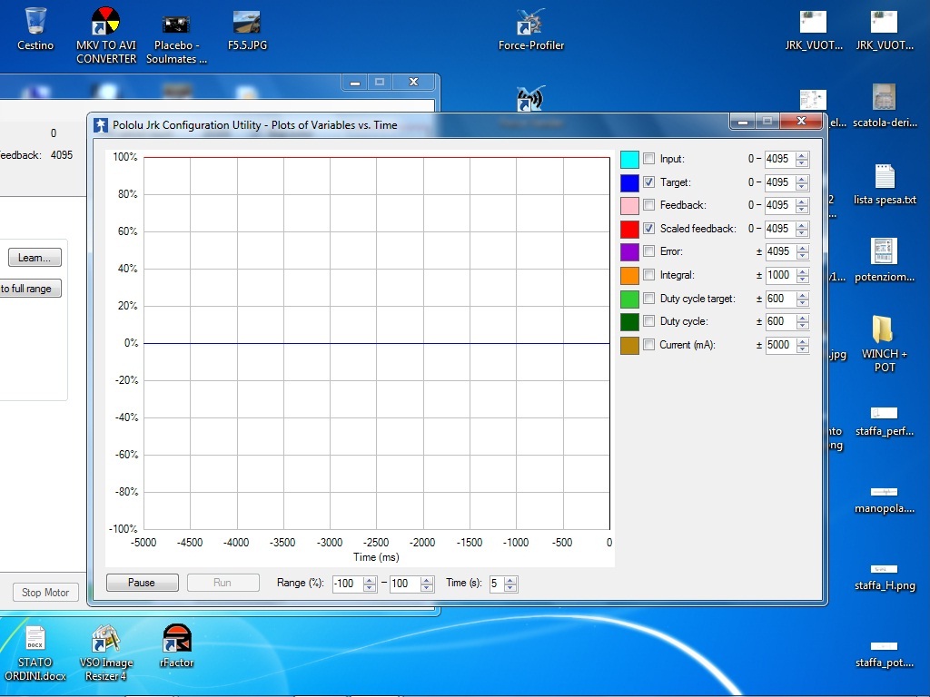The image size is (930, 697).
Task: Select the lista spesa.txt file icon
Action: coord(885,183)
